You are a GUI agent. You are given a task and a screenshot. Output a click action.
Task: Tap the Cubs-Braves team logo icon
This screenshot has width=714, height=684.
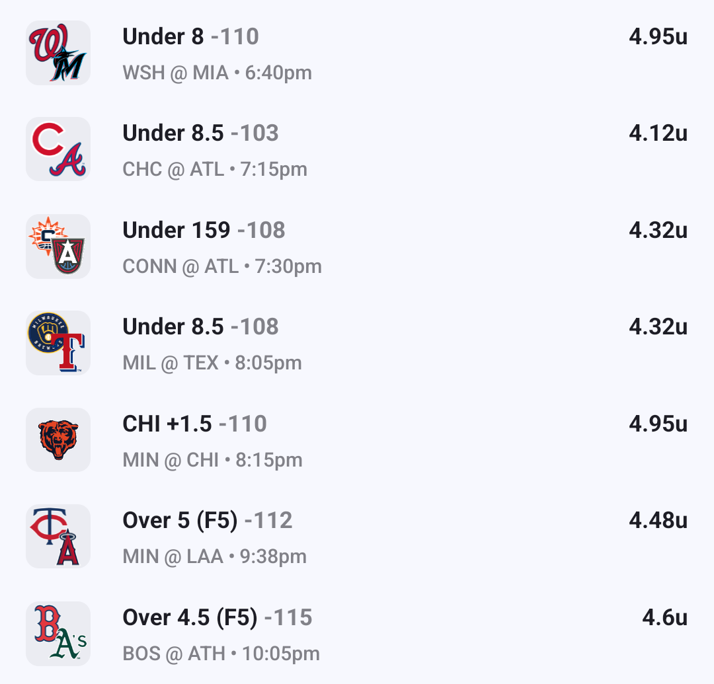pos(58,149)
